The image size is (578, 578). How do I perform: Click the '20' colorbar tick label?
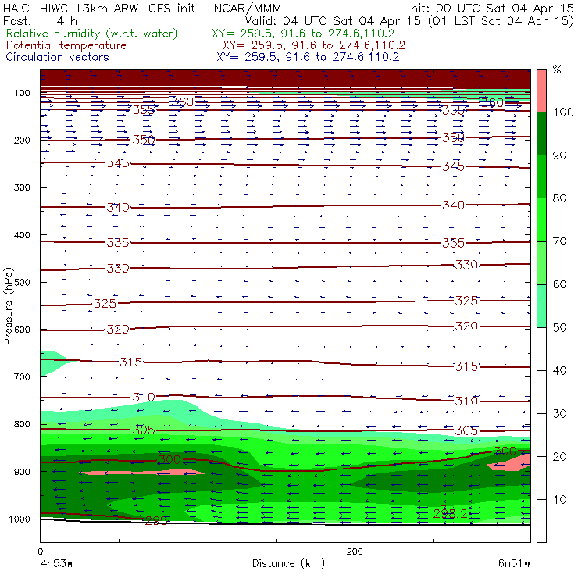tap(559, 456)
